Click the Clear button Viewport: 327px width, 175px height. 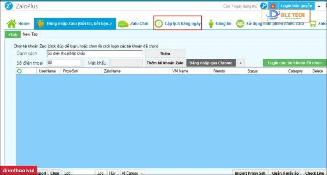55,173
